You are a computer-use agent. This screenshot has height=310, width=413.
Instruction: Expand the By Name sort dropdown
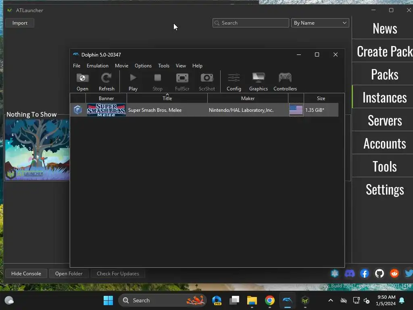[x=320, y=23]
